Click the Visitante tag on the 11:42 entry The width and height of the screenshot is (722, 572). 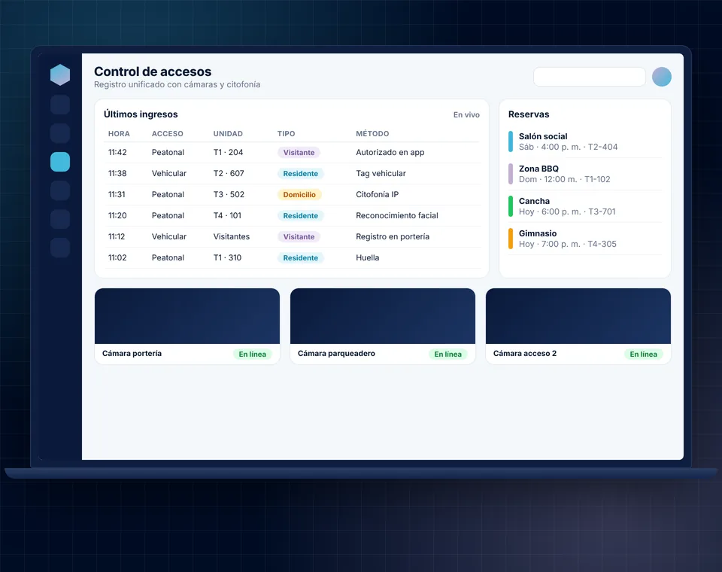(299, 153)
